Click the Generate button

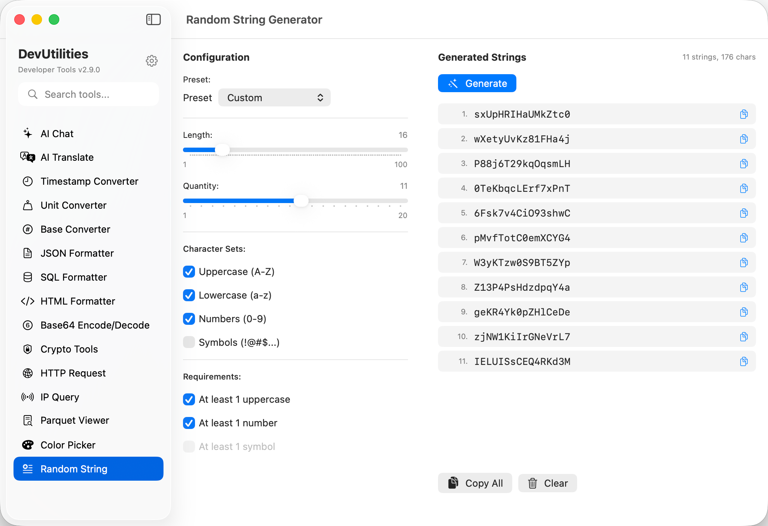tap(477, 83)
